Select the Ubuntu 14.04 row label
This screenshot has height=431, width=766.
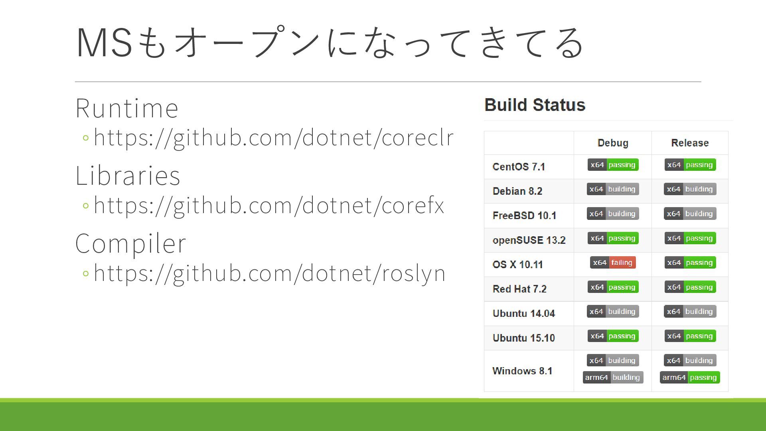tap(523, 313)
